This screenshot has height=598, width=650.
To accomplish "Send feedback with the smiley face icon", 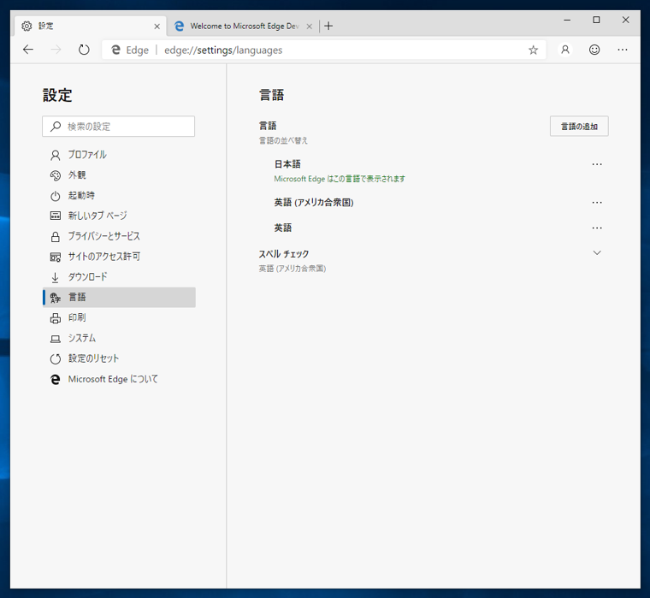I will (x=594, y=50).
